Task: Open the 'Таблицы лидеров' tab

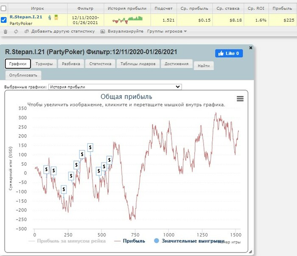Action: [x=138, y=64]
